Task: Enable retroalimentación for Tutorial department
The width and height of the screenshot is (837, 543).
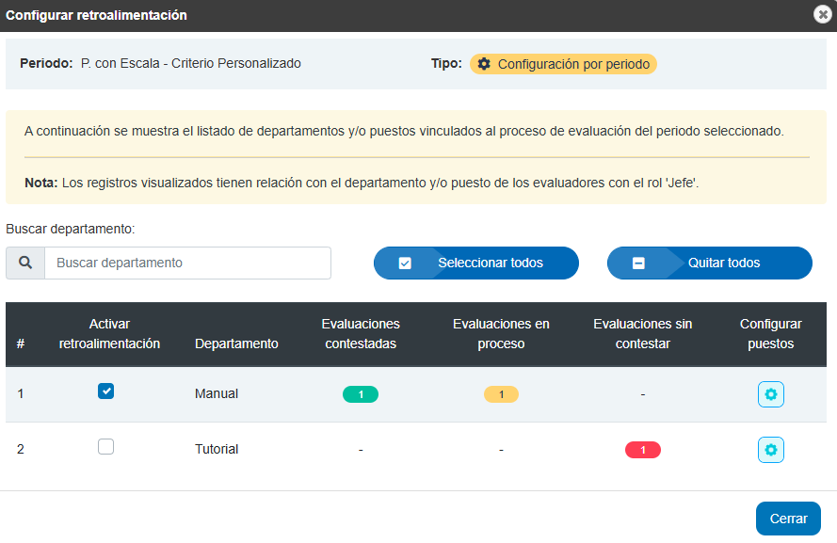Action: (105, 446)
